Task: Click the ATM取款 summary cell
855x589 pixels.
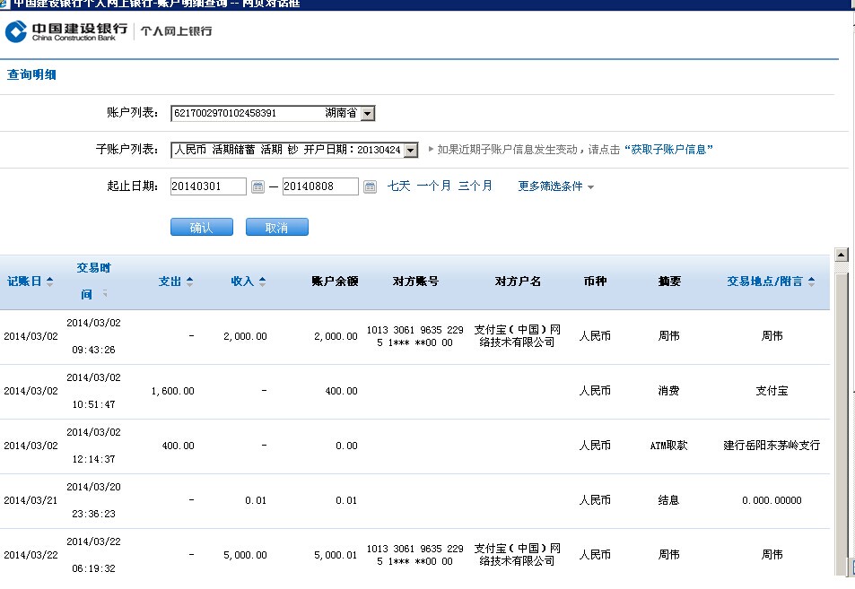Action: point(668,446)
